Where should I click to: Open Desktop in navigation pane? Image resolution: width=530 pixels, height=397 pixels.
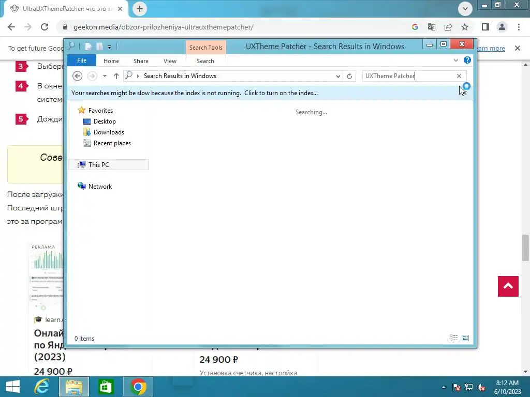[105, 121]
